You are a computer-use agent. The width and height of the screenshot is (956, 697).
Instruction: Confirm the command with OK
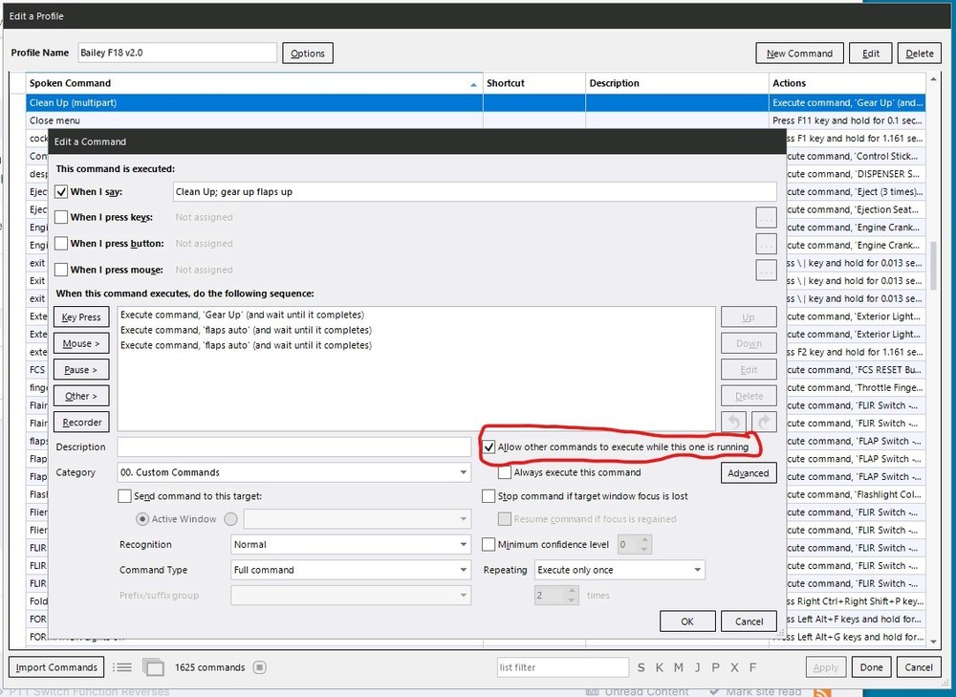tap(687, 621)
